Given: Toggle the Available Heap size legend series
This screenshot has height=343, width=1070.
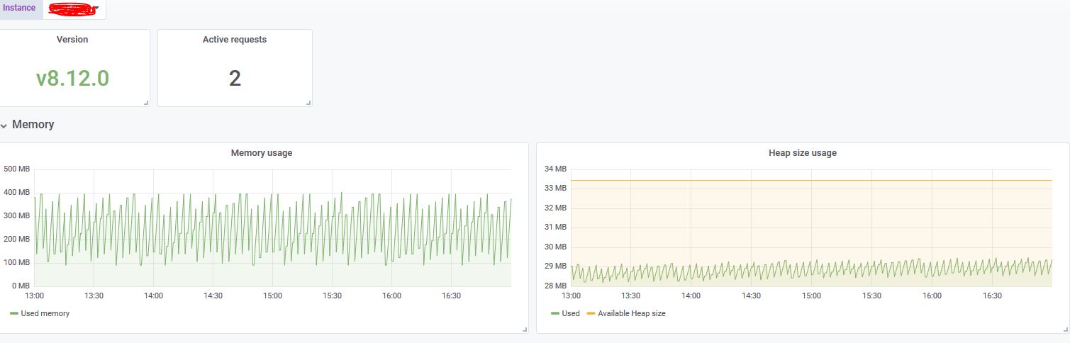Looking at the screenshot, I should tap(631, 313).
